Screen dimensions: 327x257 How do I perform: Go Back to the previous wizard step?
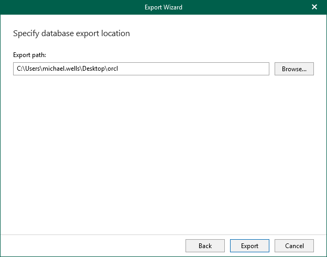pos(205,245)
